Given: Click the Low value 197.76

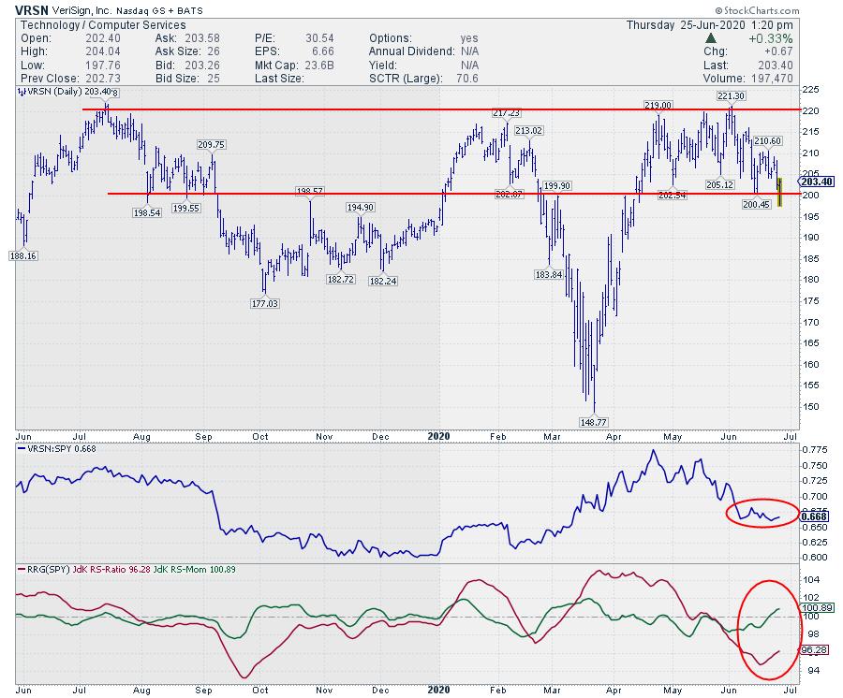Looking at the screenshot, I should 103,65.
